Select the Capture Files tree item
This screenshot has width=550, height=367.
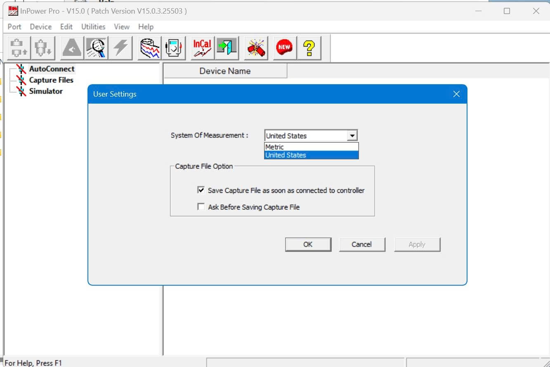click(x=51, y=80)
